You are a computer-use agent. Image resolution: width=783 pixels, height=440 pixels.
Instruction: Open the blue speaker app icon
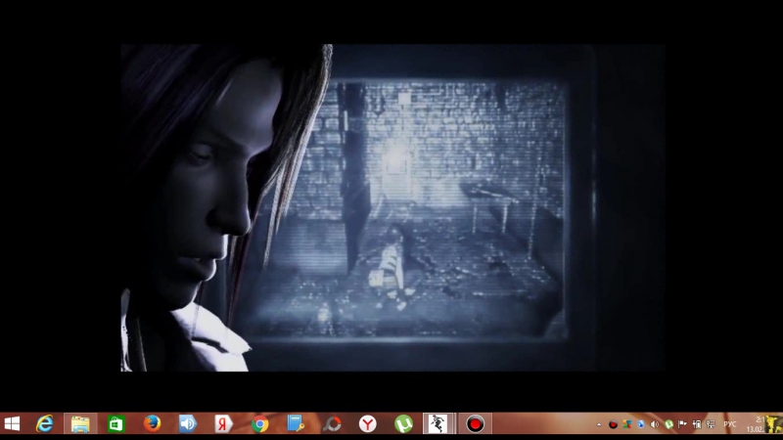[x=188, y=424]
